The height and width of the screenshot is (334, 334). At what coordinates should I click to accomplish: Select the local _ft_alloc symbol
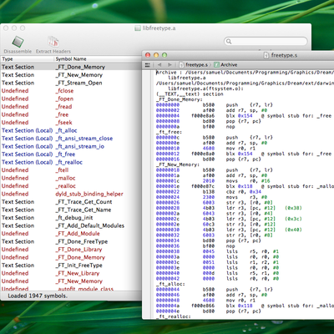(71, 130)
